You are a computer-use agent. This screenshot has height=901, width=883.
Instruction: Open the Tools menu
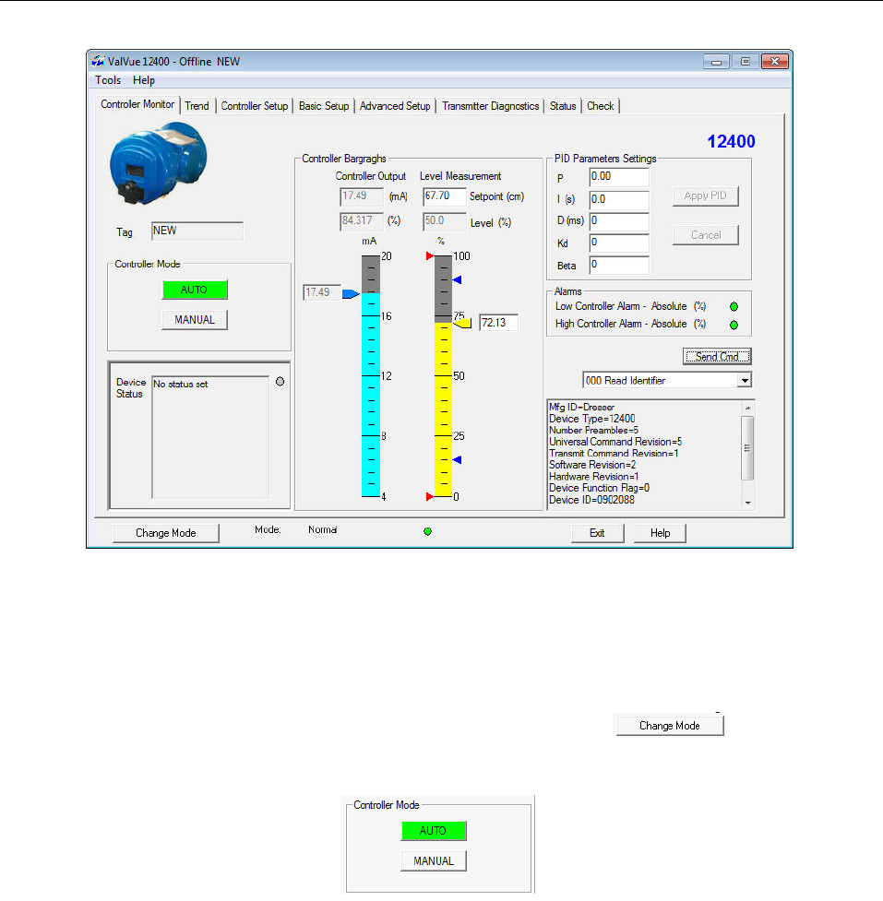coord(108,80)
